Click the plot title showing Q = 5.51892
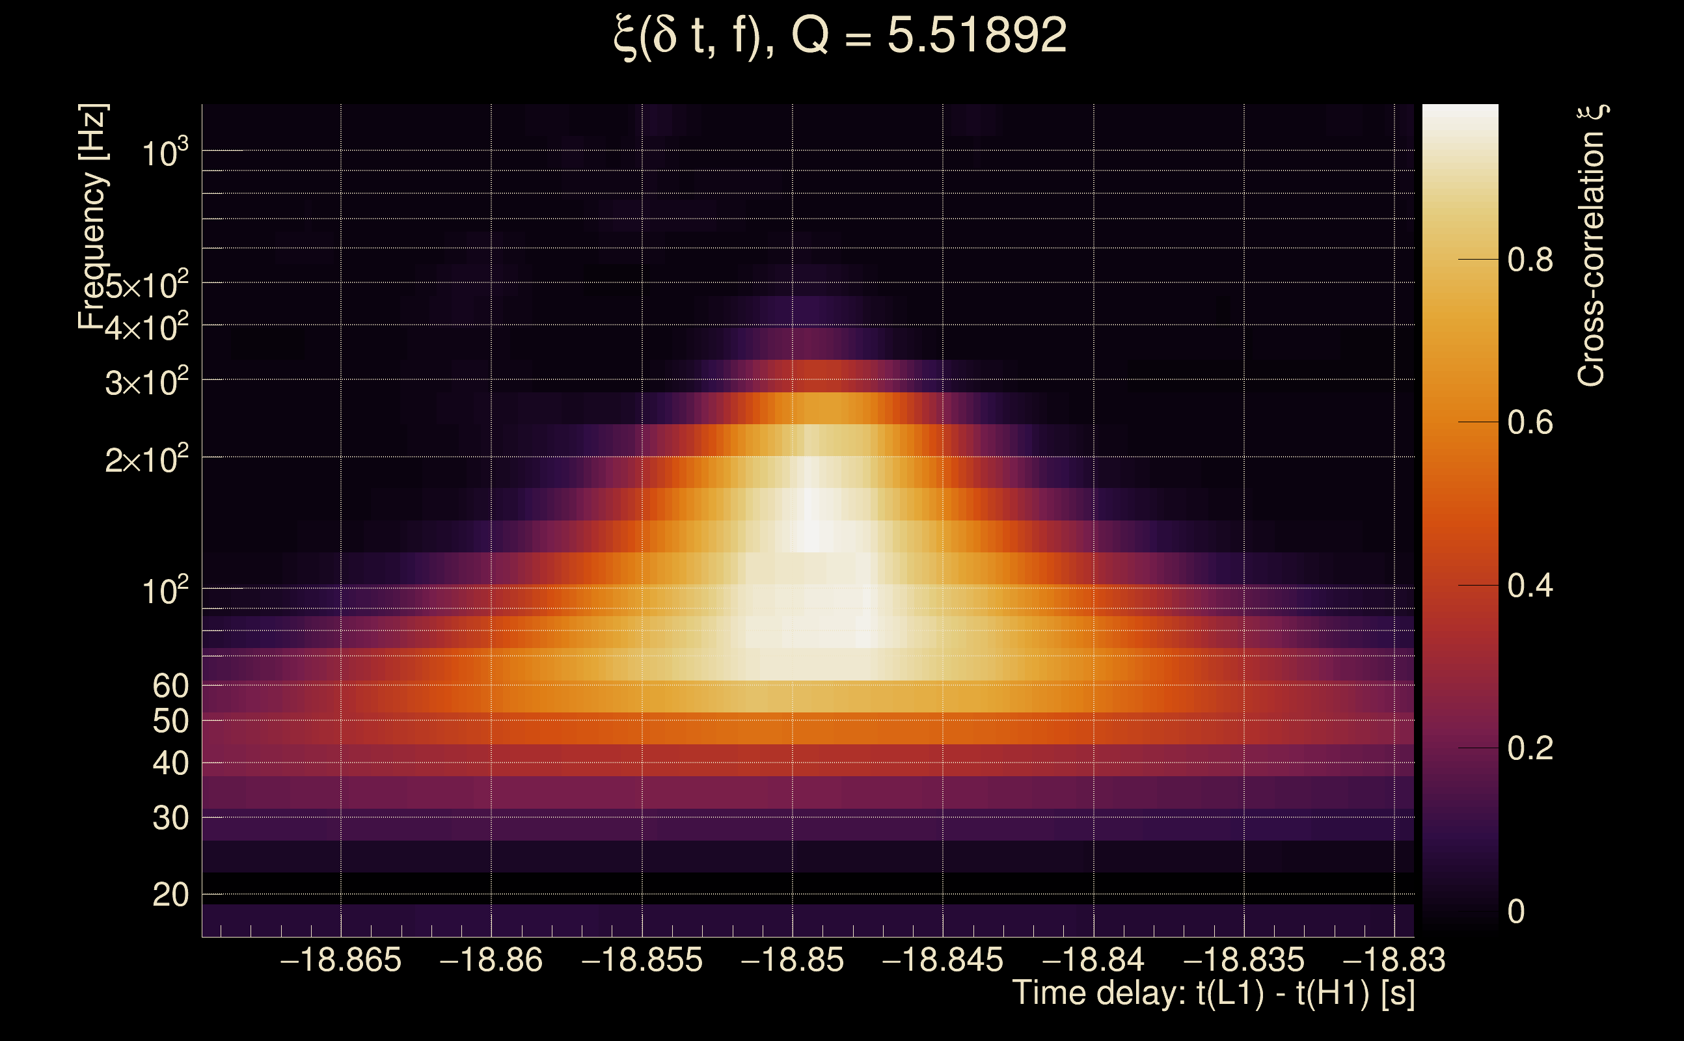 point(839,36)
